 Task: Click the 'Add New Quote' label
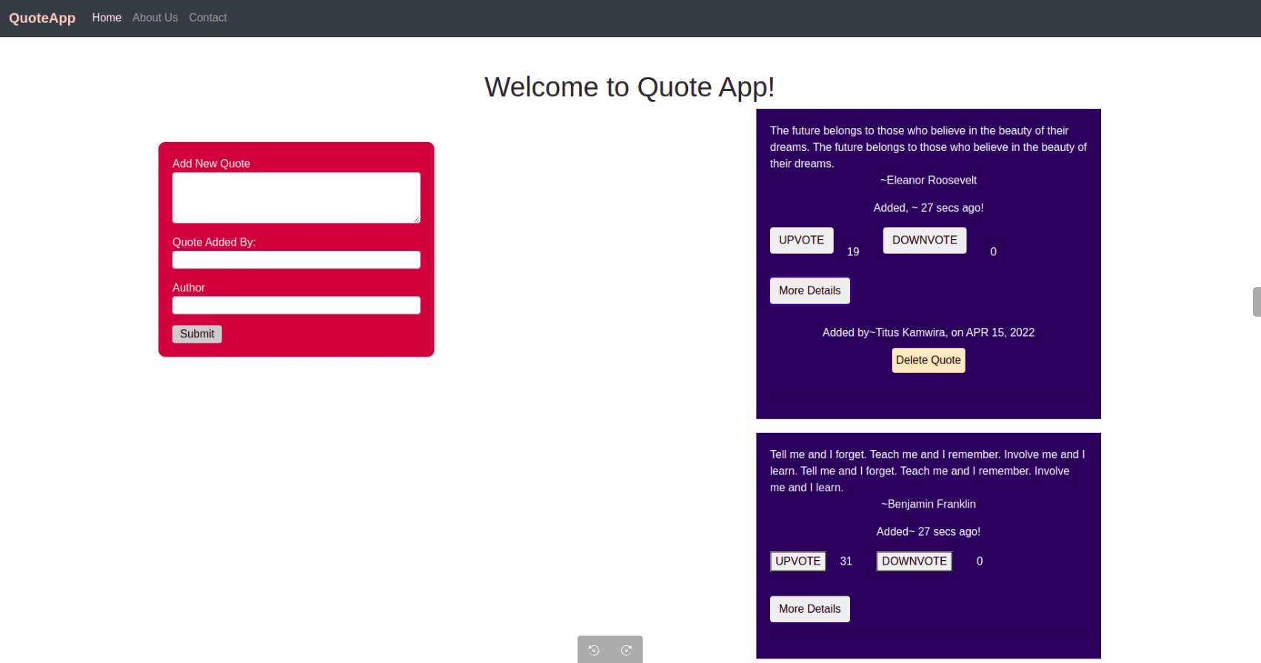click(x=211, y=164)
